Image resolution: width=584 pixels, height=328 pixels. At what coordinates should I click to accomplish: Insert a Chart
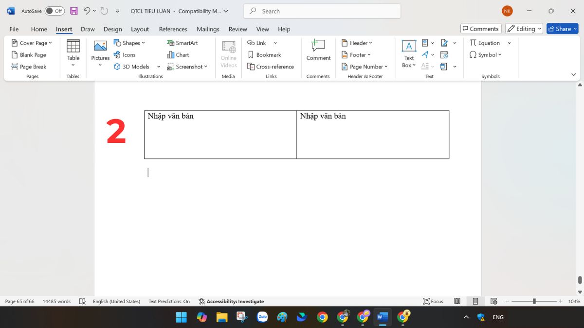pos(178,55)
